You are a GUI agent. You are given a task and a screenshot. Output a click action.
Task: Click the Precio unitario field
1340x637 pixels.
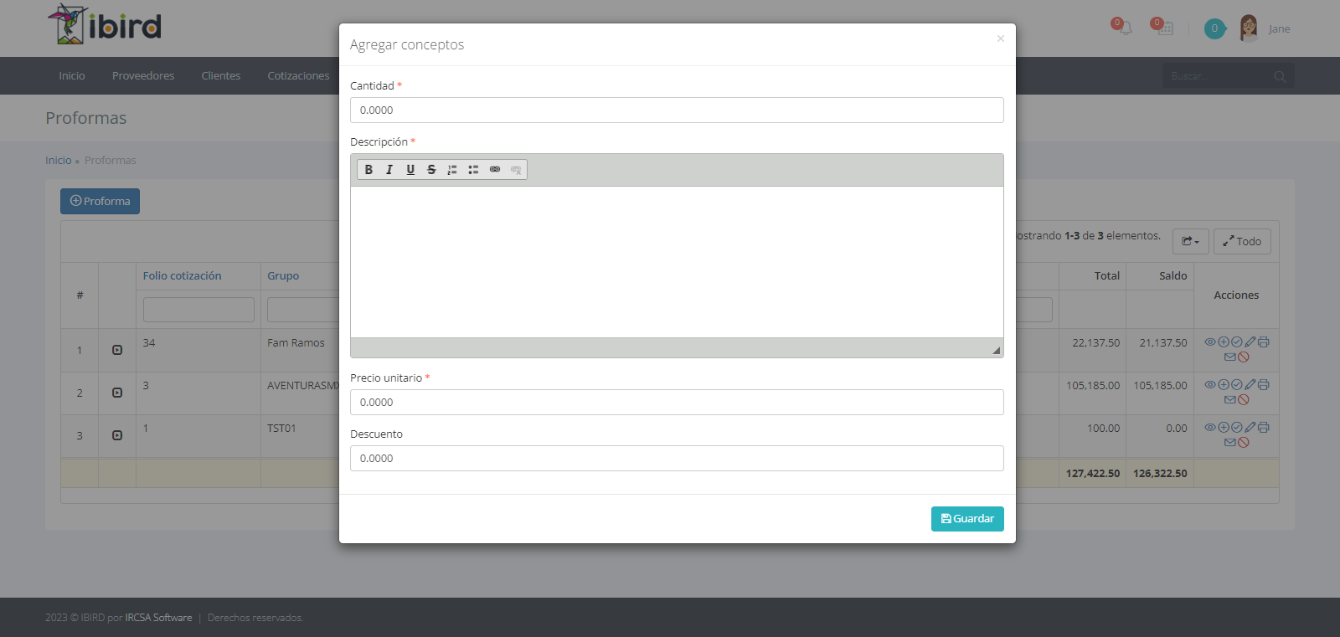677,402
